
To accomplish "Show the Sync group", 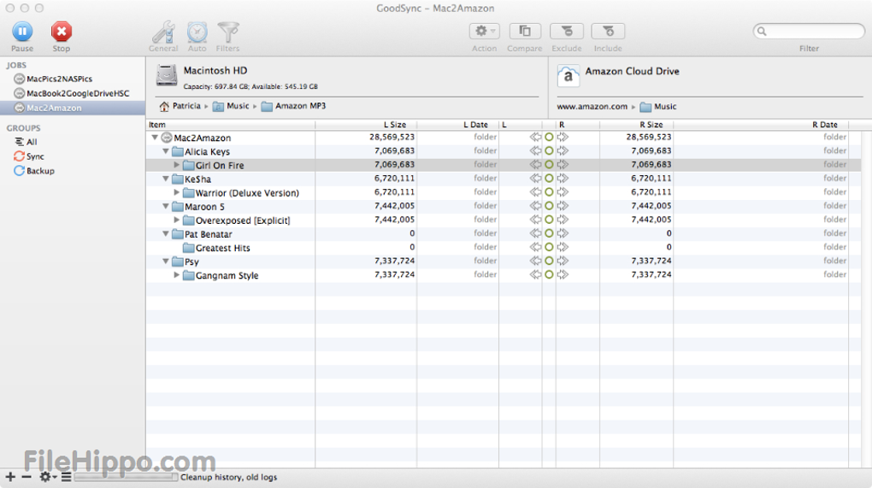I will (x=34, y=156).
